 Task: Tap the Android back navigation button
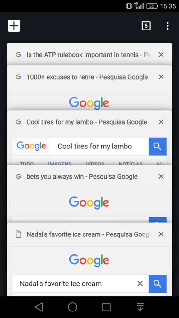point(39,307)
